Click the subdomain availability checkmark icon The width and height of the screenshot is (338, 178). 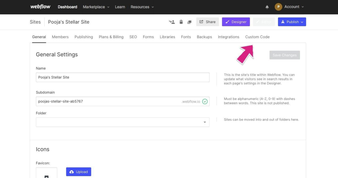[205, 102]
